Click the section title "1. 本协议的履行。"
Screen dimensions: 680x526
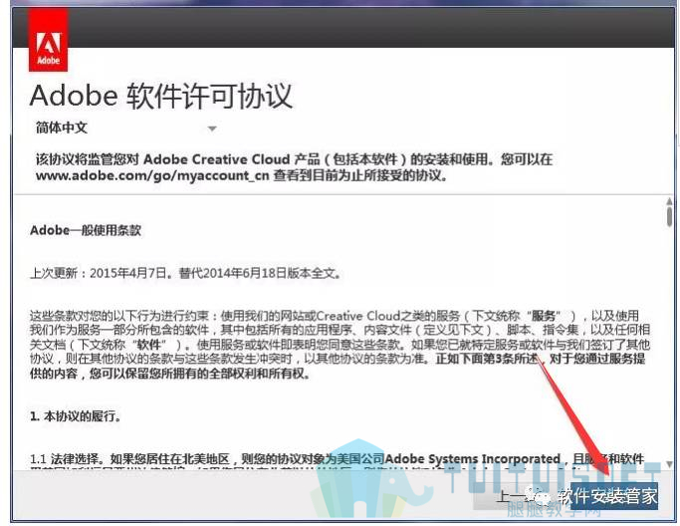pos(75,416)
